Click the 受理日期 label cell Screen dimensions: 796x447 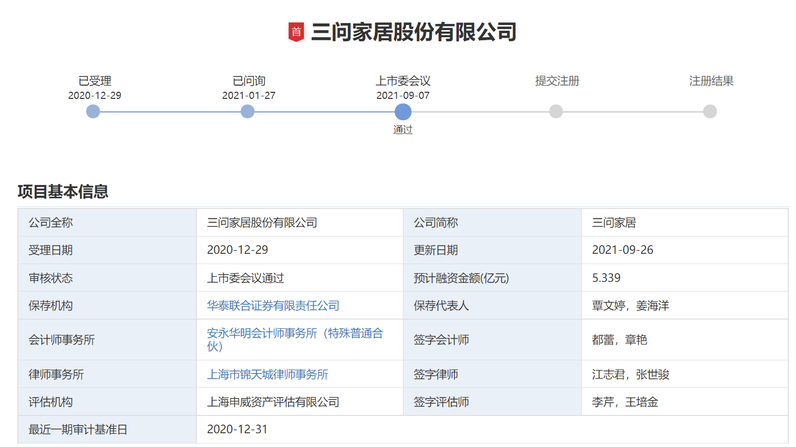[107, 250]
